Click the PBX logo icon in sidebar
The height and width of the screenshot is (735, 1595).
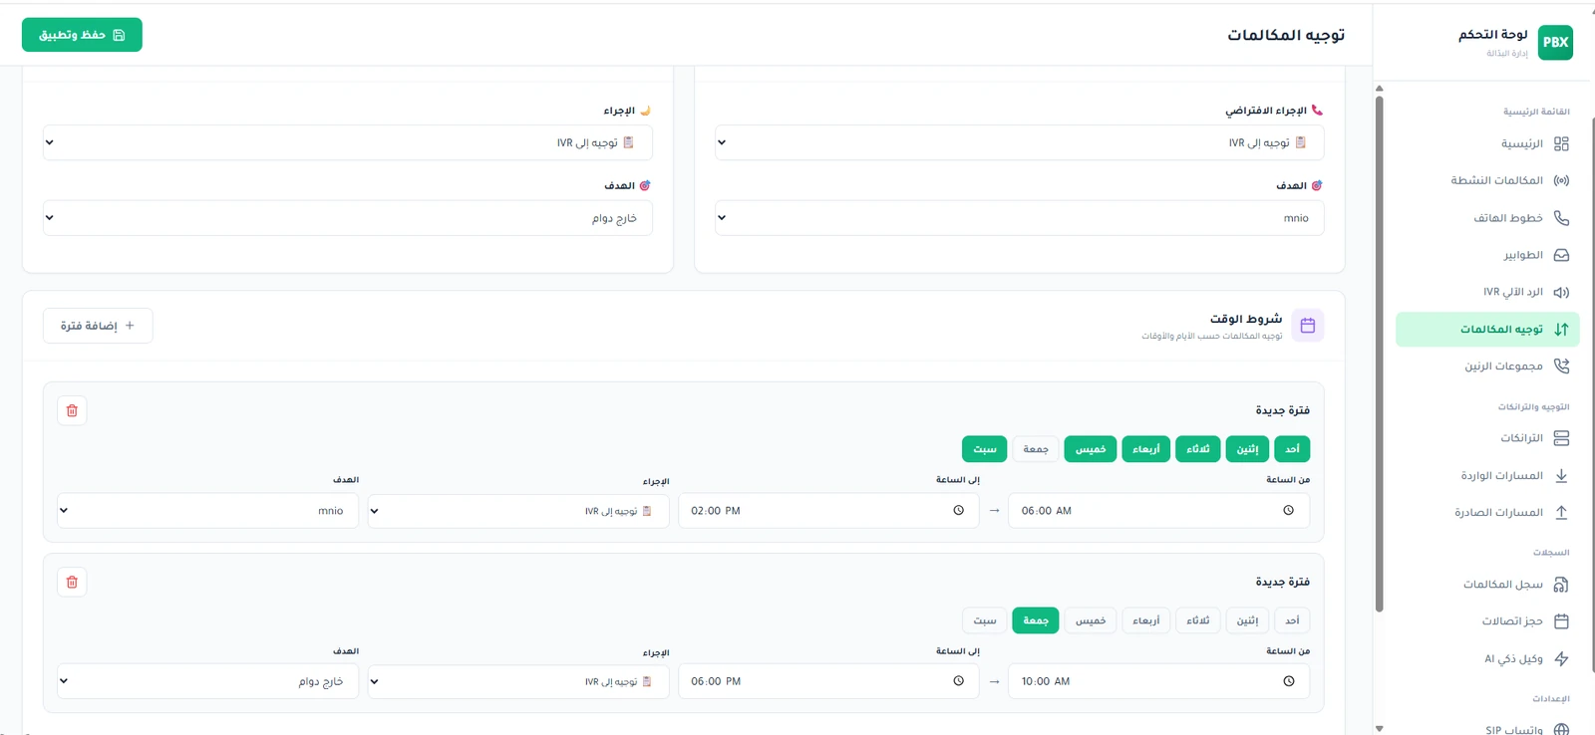pos(1555,42)
